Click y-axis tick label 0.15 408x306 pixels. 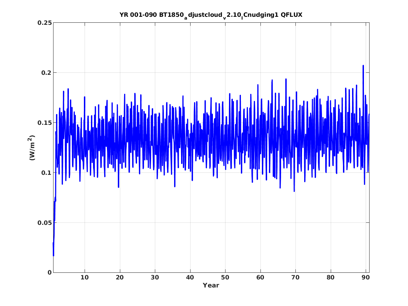44,122
